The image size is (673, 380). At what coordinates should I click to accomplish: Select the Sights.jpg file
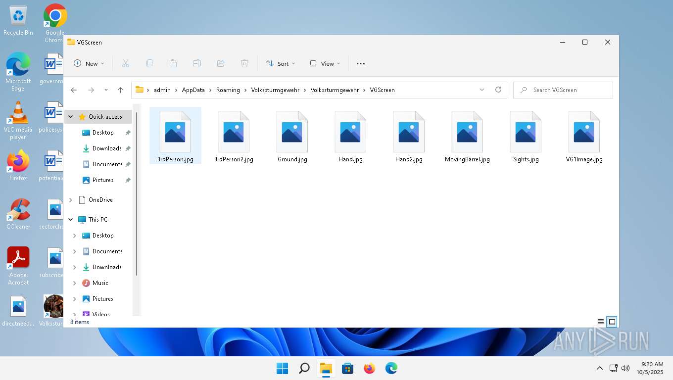526,137
